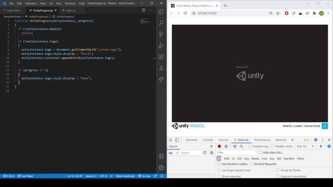Open the Testing flask view
Viewport: 333px width, 187px height.
click(x=161, y=68)
